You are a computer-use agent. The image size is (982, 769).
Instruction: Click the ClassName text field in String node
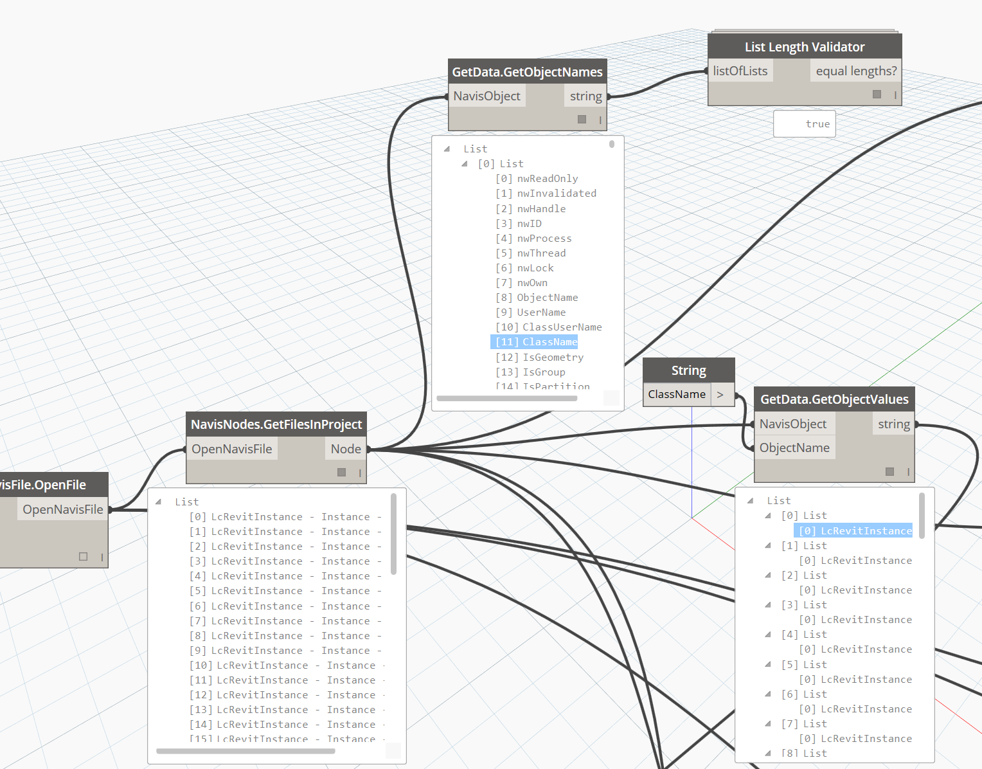point(677,394)
